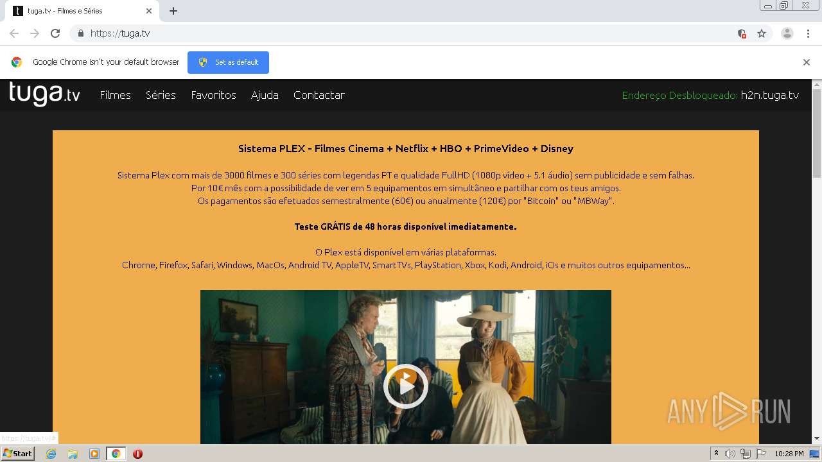Dismiss the default browser notification bar
The image size is (822, 462).
(806, 62)
